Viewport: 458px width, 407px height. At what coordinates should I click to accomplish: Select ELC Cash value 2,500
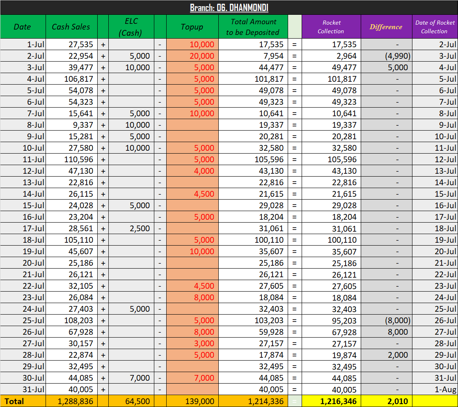pos(131,228)
